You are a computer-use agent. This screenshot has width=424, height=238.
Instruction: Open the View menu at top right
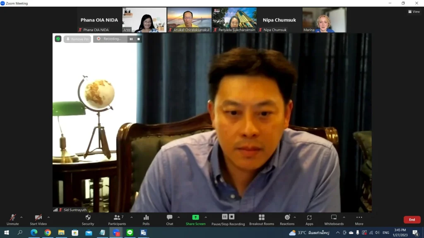pyautogui.click(x=414, y=12)
